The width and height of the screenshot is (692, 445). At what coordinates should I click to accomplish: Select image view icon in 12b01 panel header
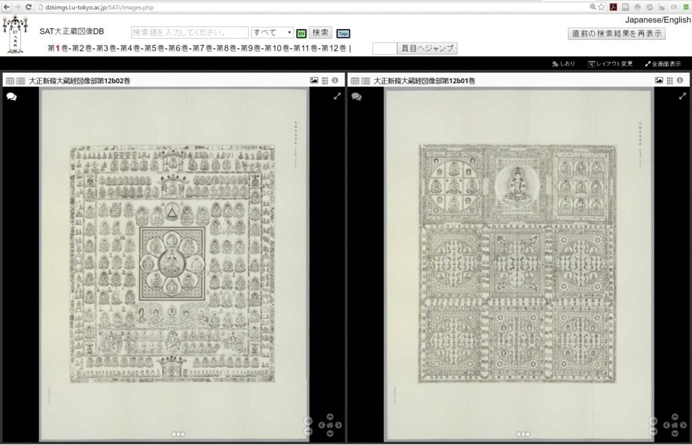[659, 80]
